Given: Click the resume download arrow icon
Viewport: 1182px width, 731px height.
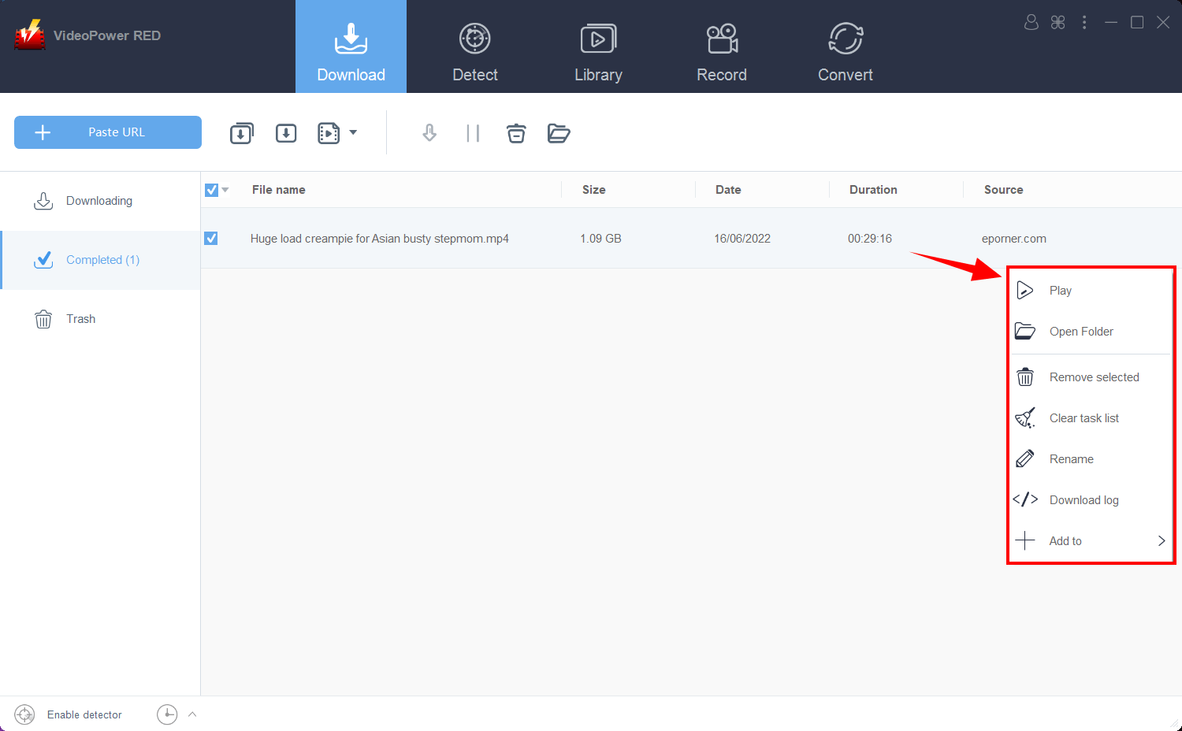Looking at the screenshot, I should [x=429, y=133].
